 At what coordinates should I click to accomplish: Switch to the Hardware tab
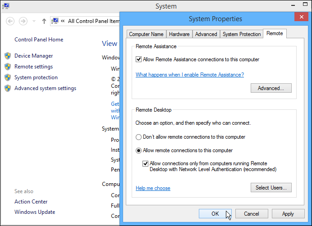pyautogui.click(x=179, y=34)
